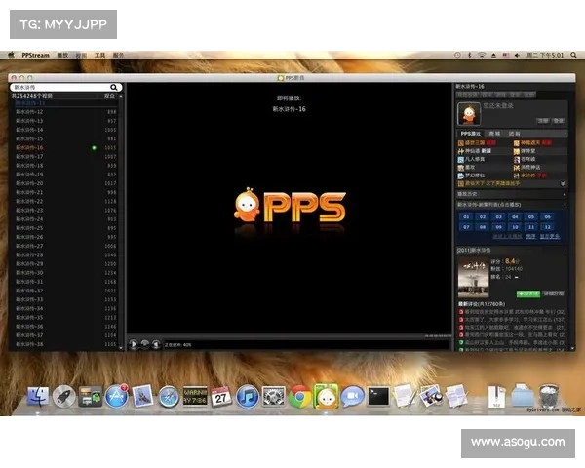Click the 新水浒传 poster thumbnail
The image size is (585, 468).
point(473,278)
